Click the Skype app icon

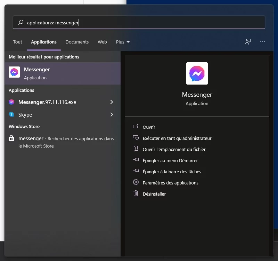click(x=11, y=114)
